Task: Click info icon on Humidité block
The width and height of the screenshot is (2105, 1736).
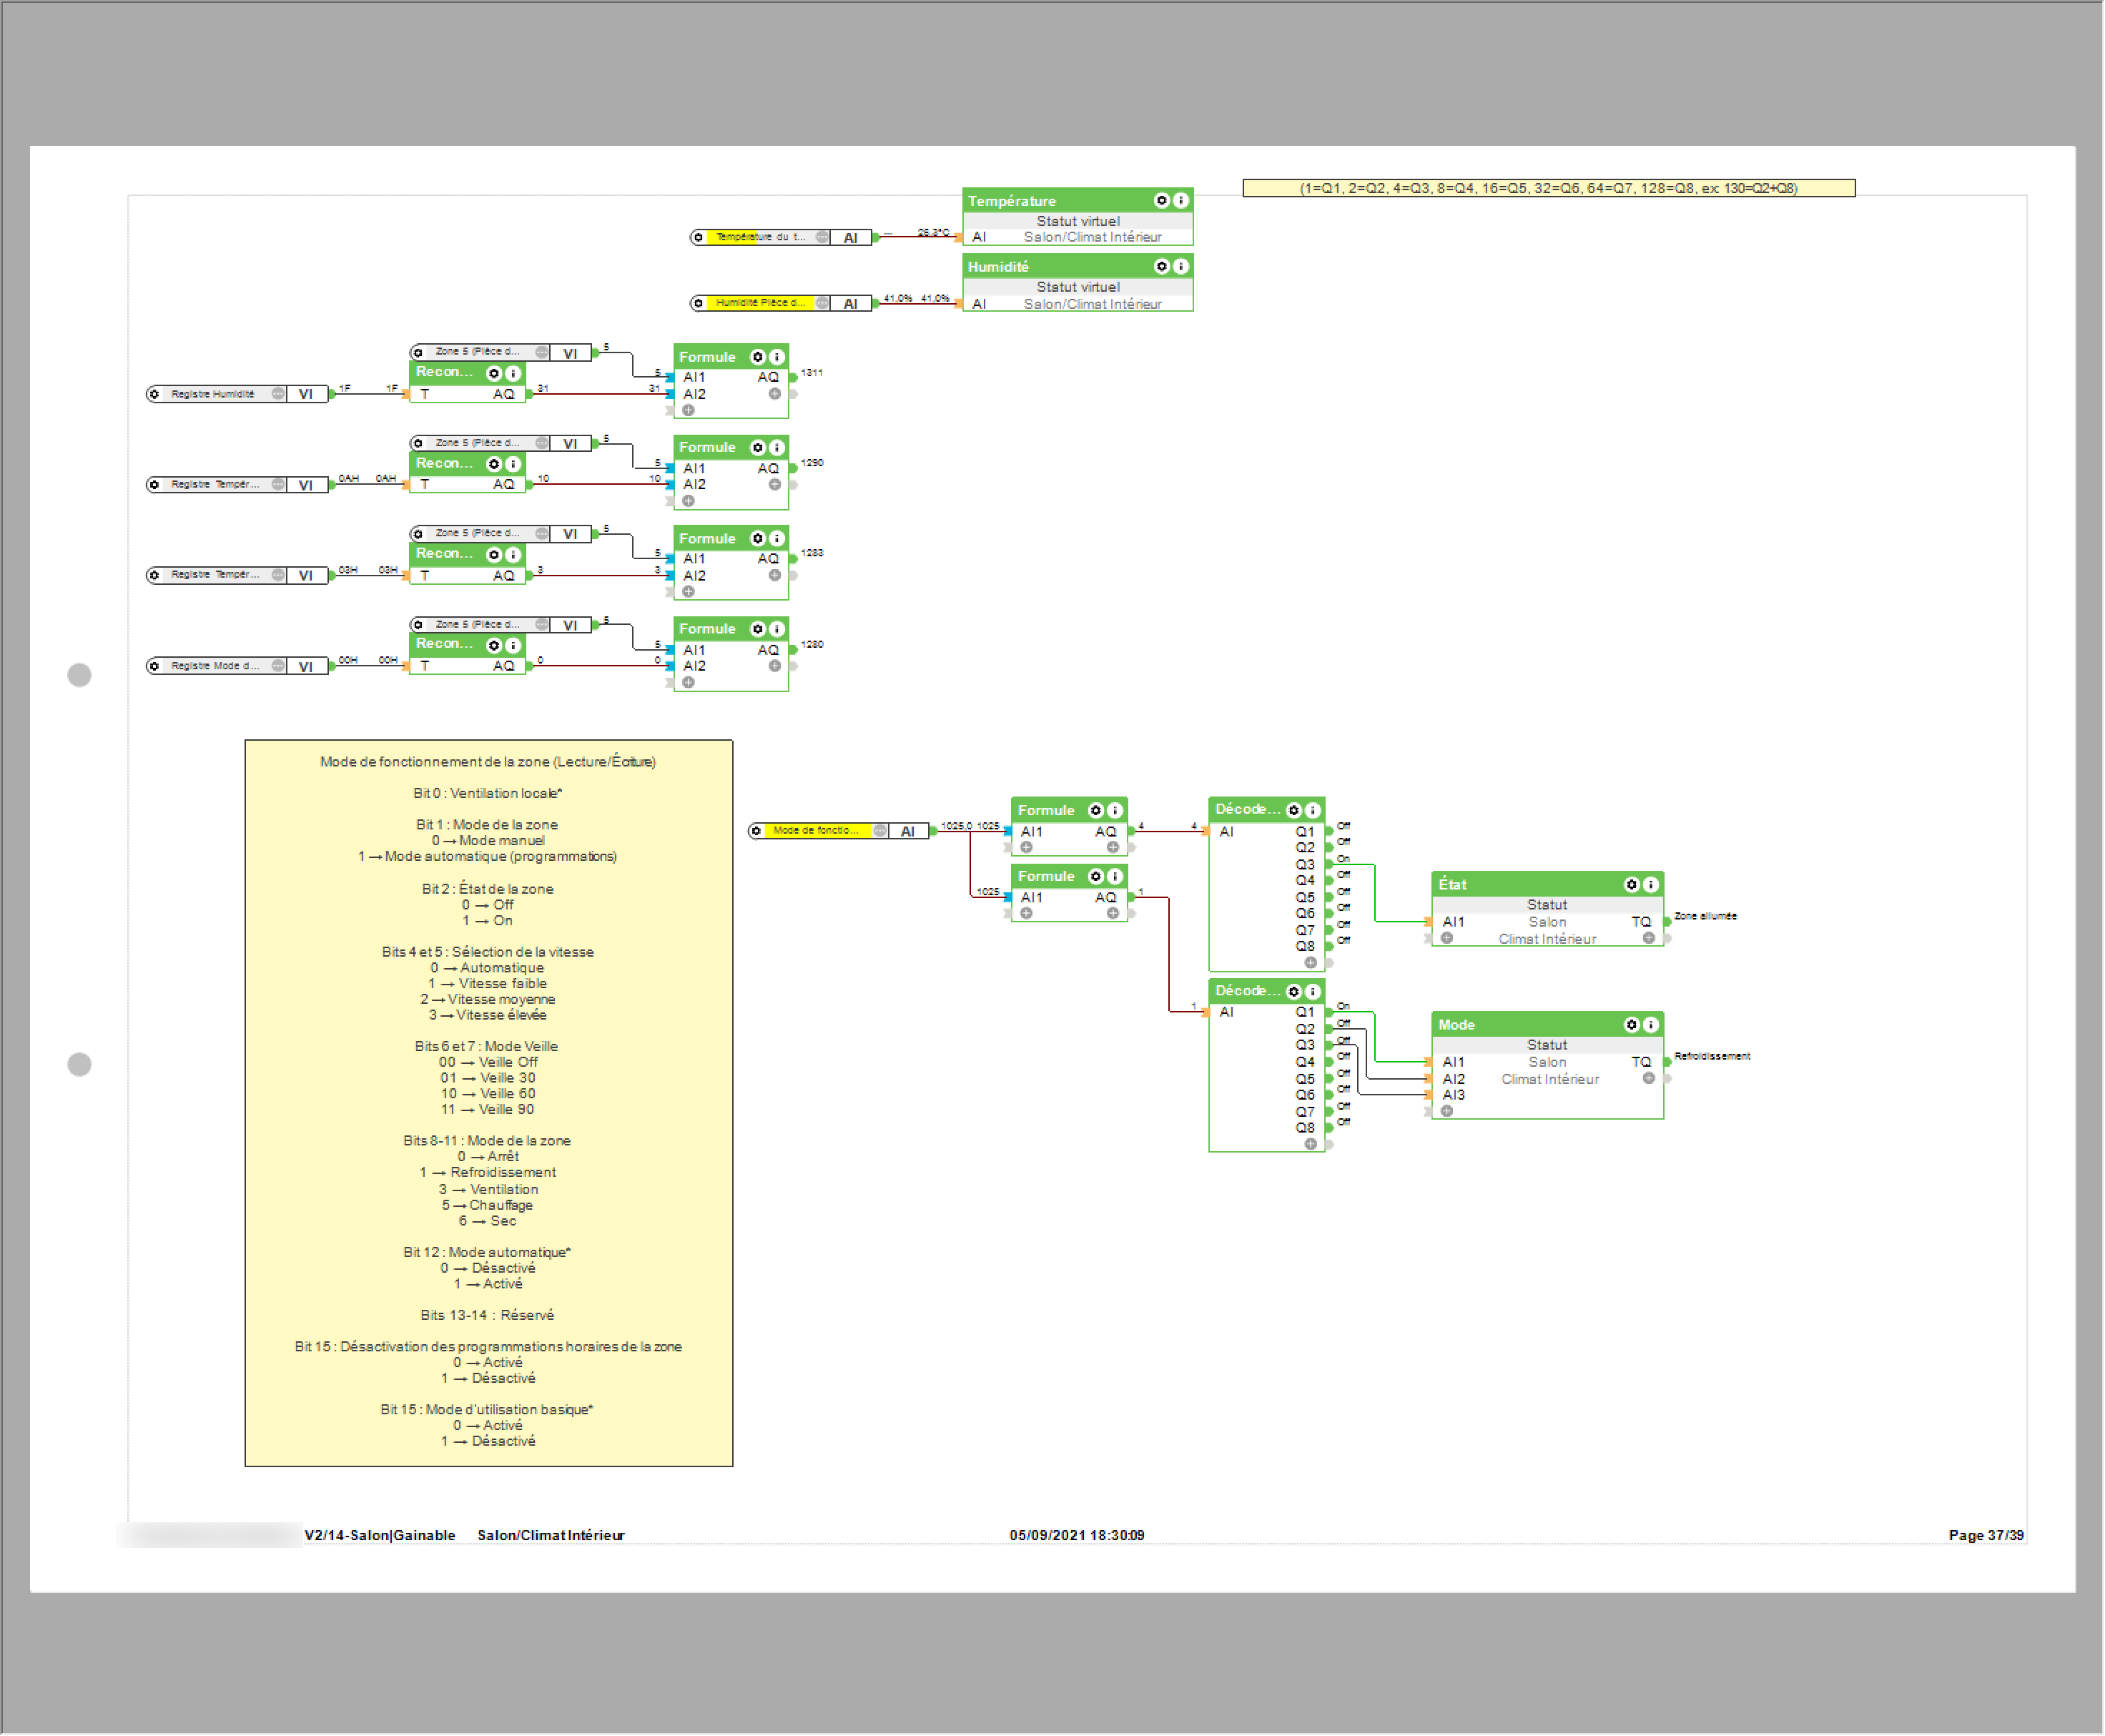Action: click(1180, 266)
